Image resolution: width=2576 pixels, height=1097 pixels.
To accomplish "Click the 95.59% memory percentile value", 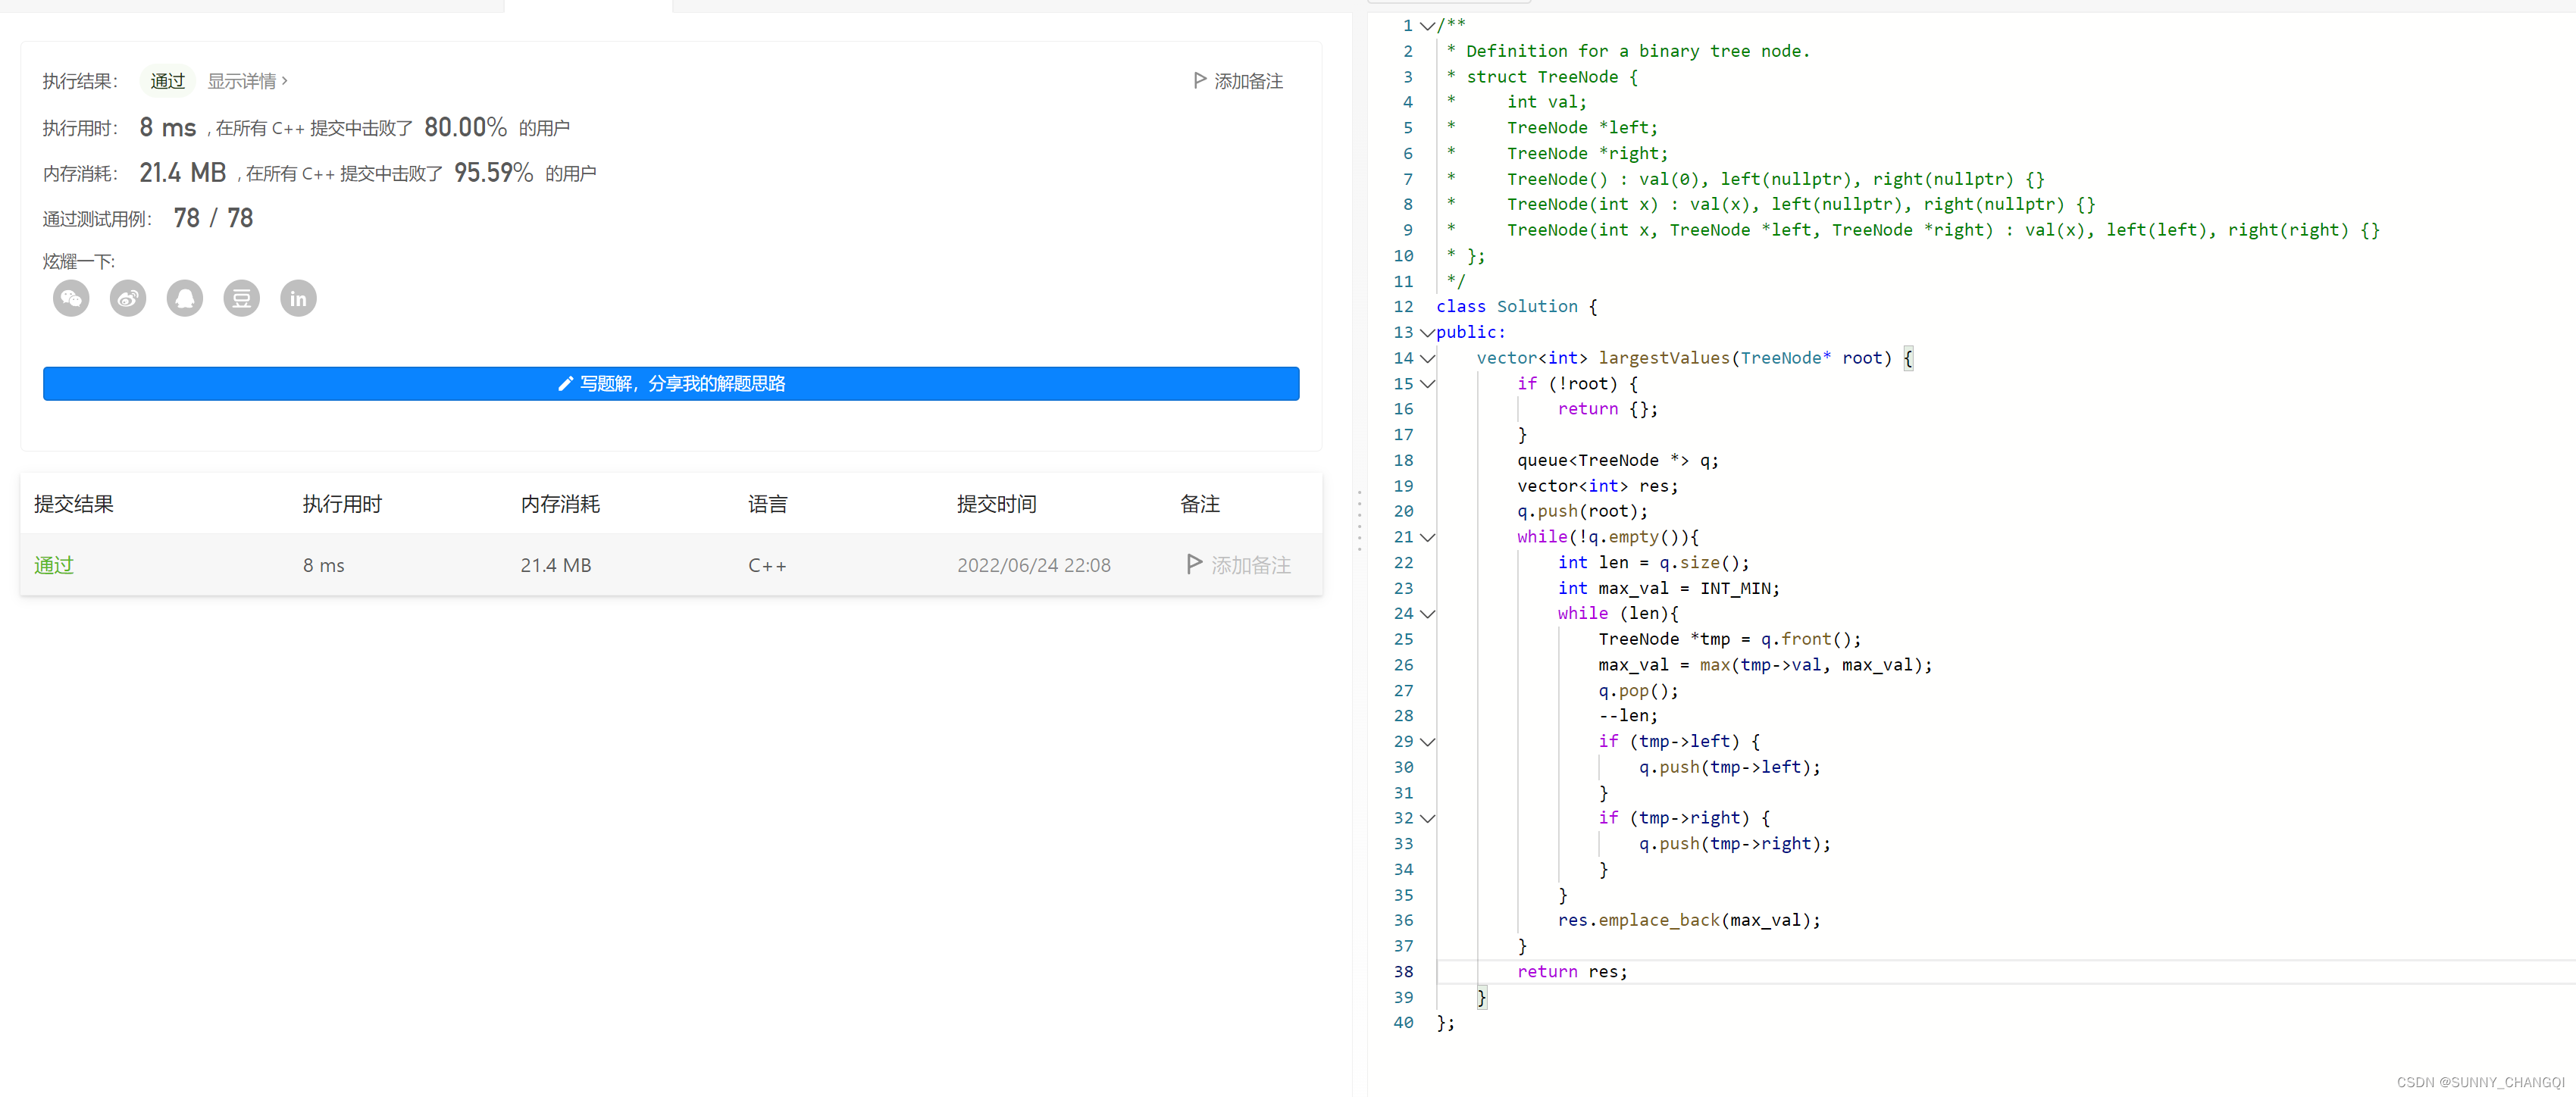I will 494,173.
